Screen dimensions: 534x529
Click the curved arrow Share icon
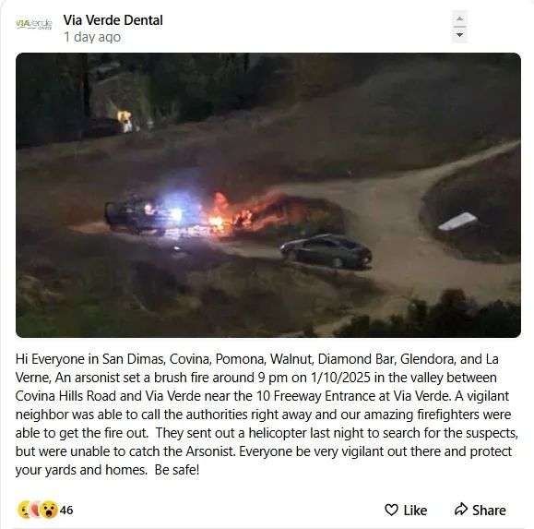461,510
